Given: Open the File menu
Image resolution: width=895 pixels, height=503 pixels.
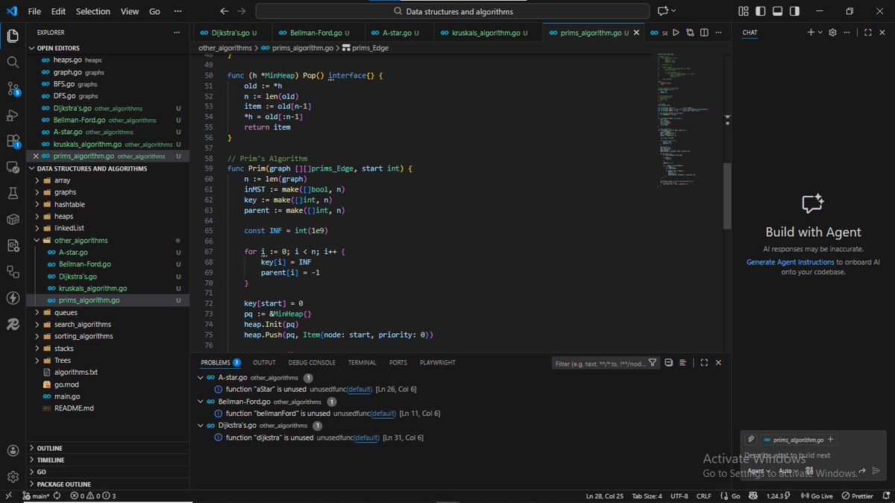Looking at the screenshot, I should [35, 11].
